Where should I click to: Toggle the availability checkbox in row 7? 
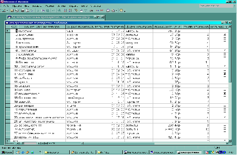[x=225, y=55]
